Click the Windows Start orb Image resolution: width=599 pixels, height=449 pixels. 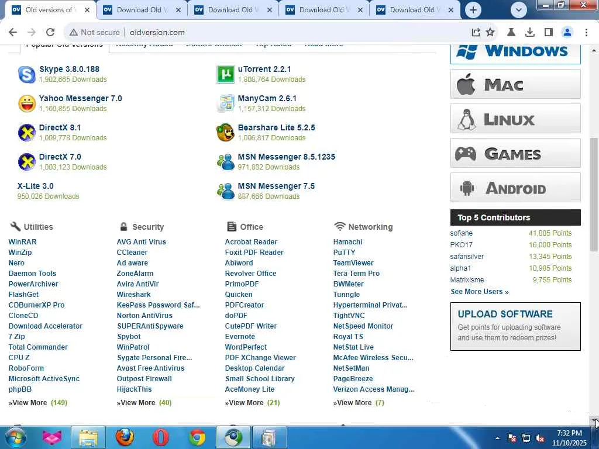pyautogui.click(x=15, y=437)
